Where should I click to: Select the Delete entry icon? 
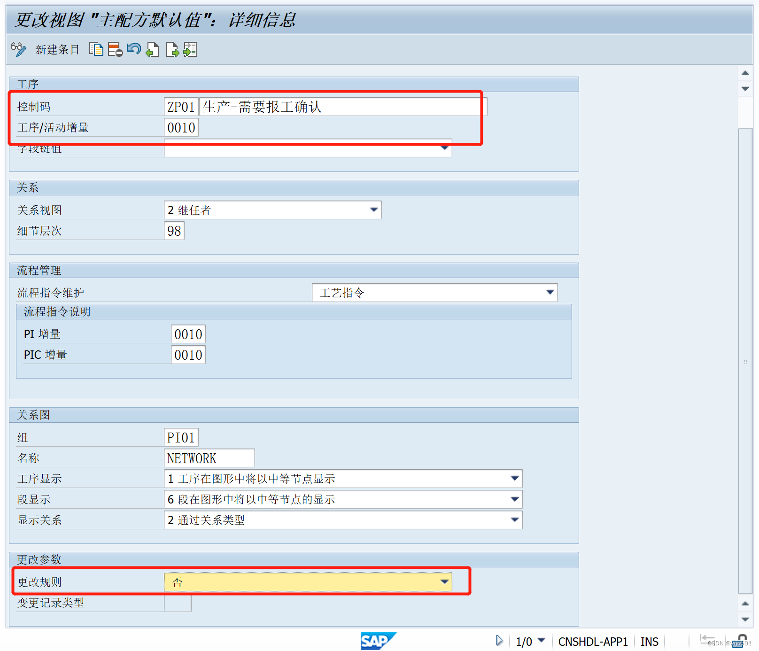coord(115,49)
